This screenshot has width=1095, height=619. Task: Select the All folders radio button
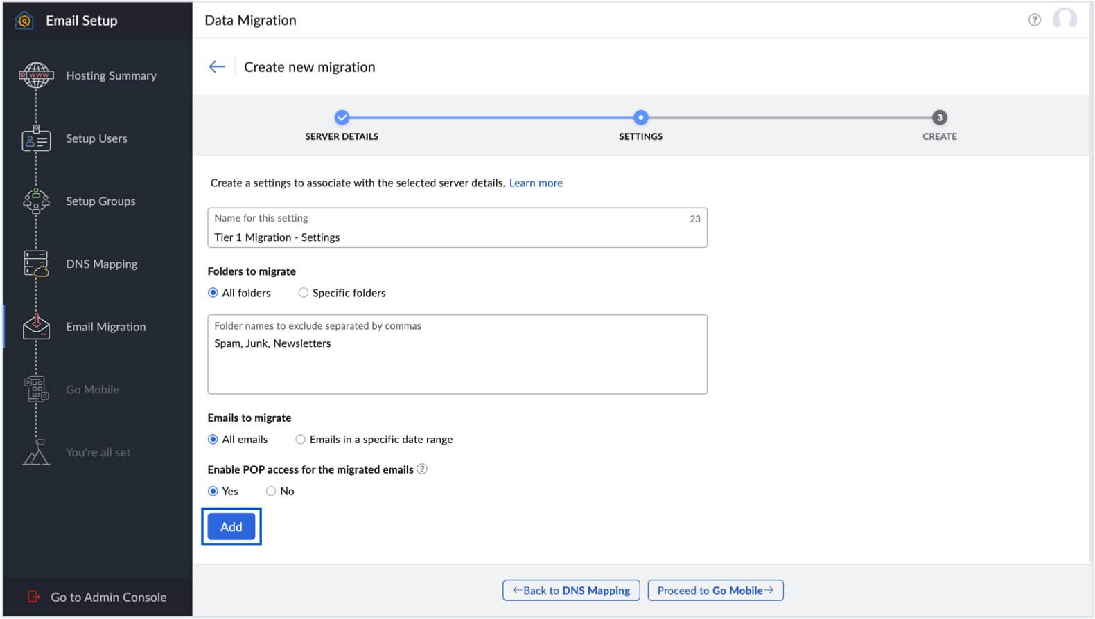click(213, 293)
